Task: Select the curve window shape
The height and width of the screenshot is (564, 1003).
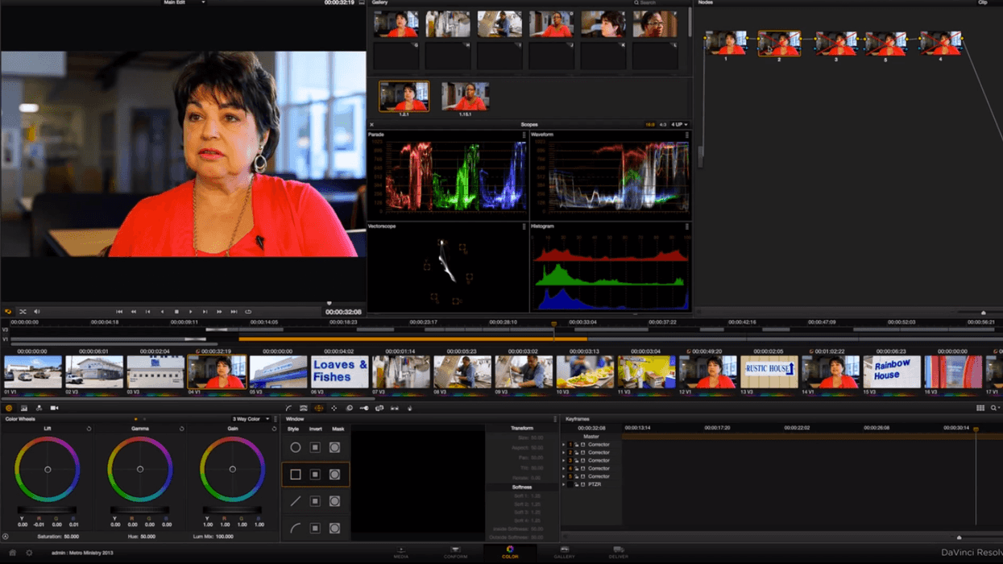Action: [296, 529]
